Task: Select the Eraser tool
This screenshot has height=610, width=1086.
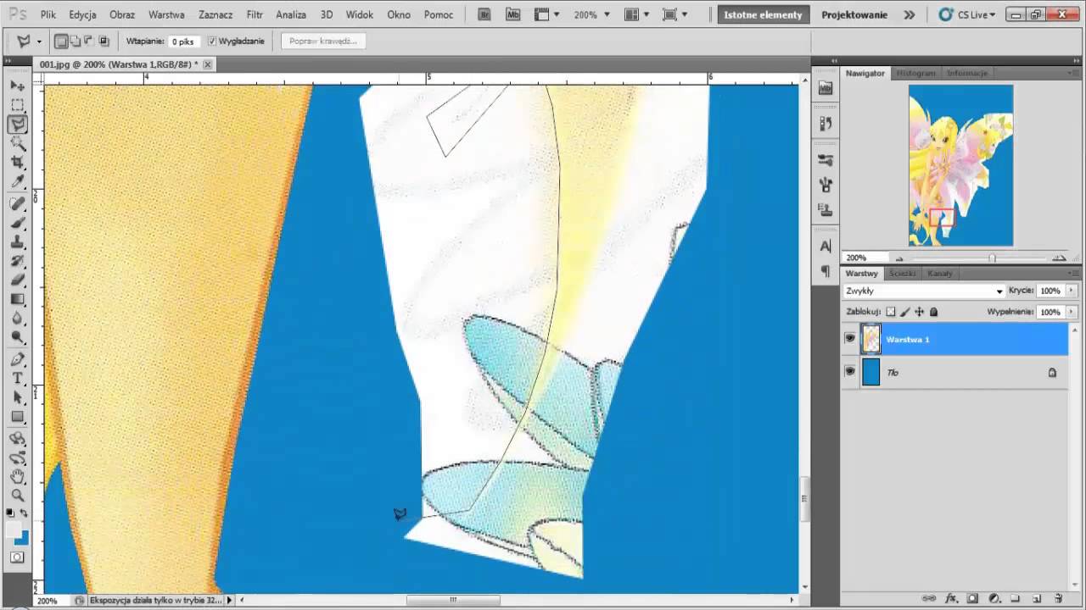Action: [18, 280]
